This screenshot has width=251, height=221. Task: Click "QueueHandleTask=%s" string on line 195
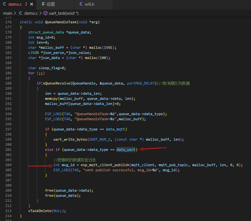pos(96,119)
